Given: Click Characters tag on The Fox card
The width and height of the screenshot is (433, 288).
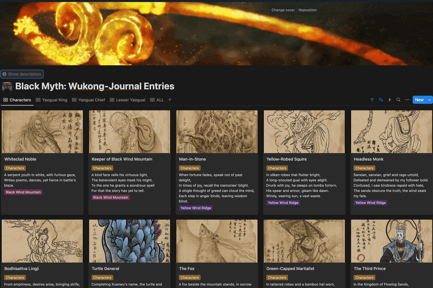Looking at the screenshot, I should point(190,278).
